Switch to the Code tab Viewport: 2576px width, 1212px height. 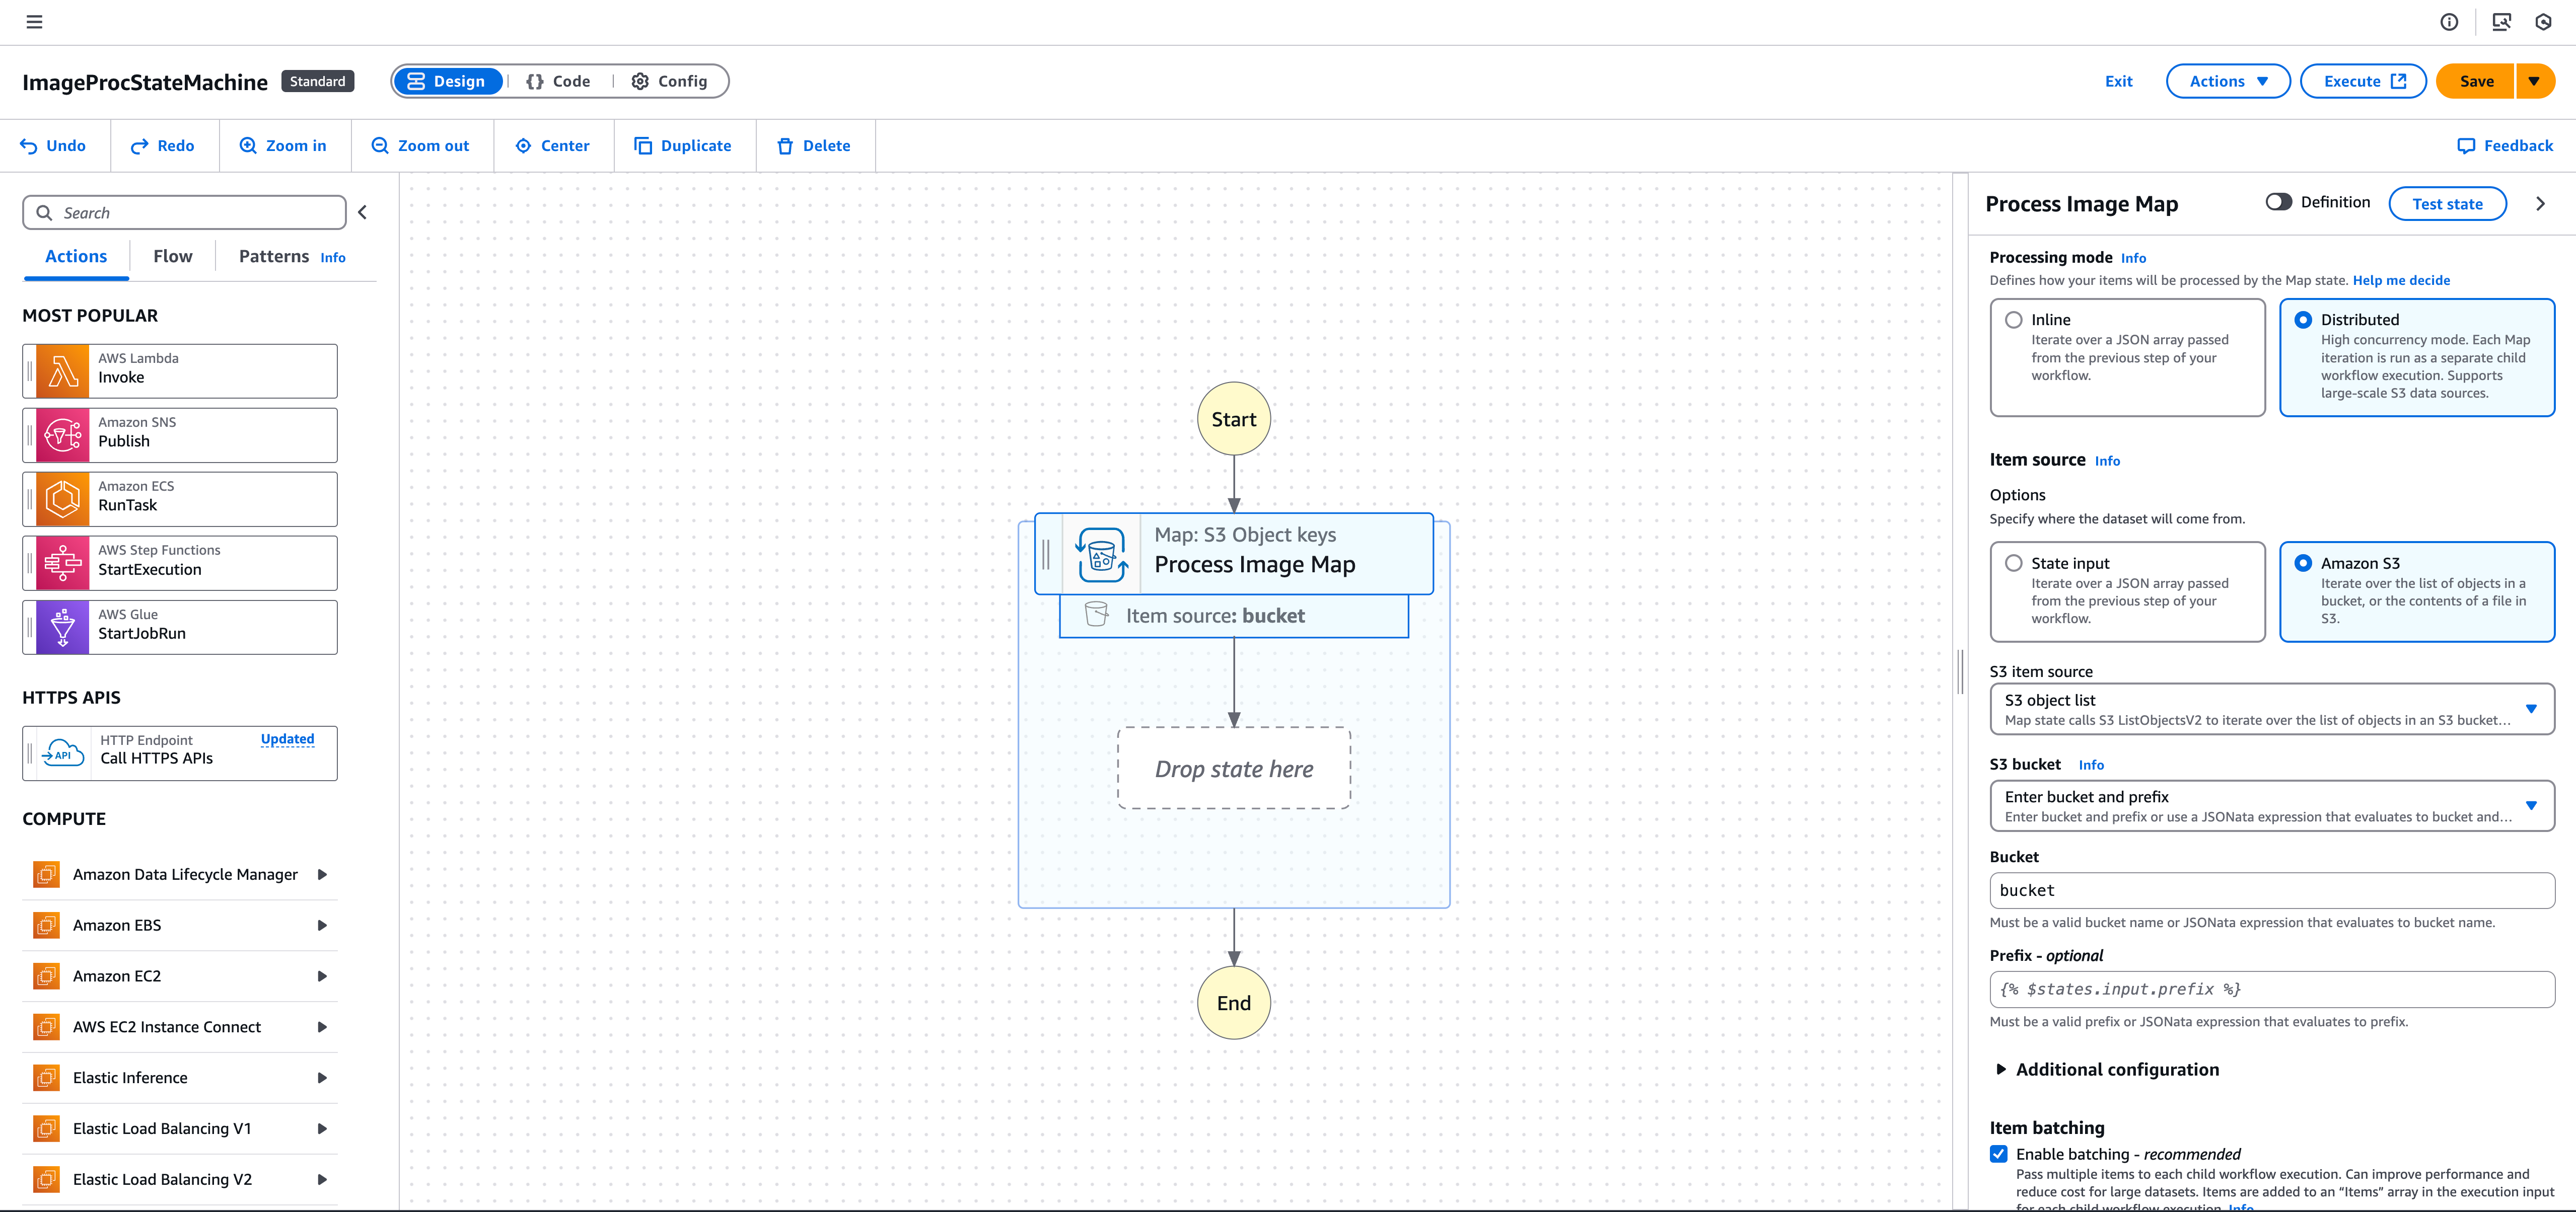[x=558, y=81]
